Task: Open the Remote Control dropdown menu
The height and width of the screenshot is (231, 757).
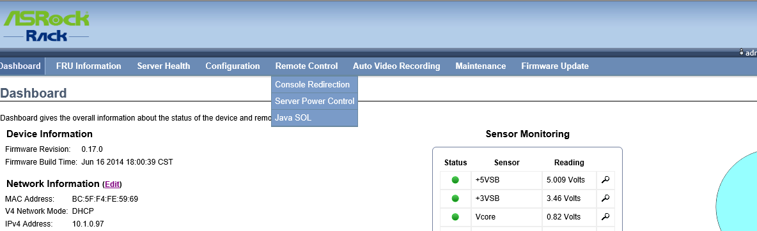Action: click(x=306, y=66)
